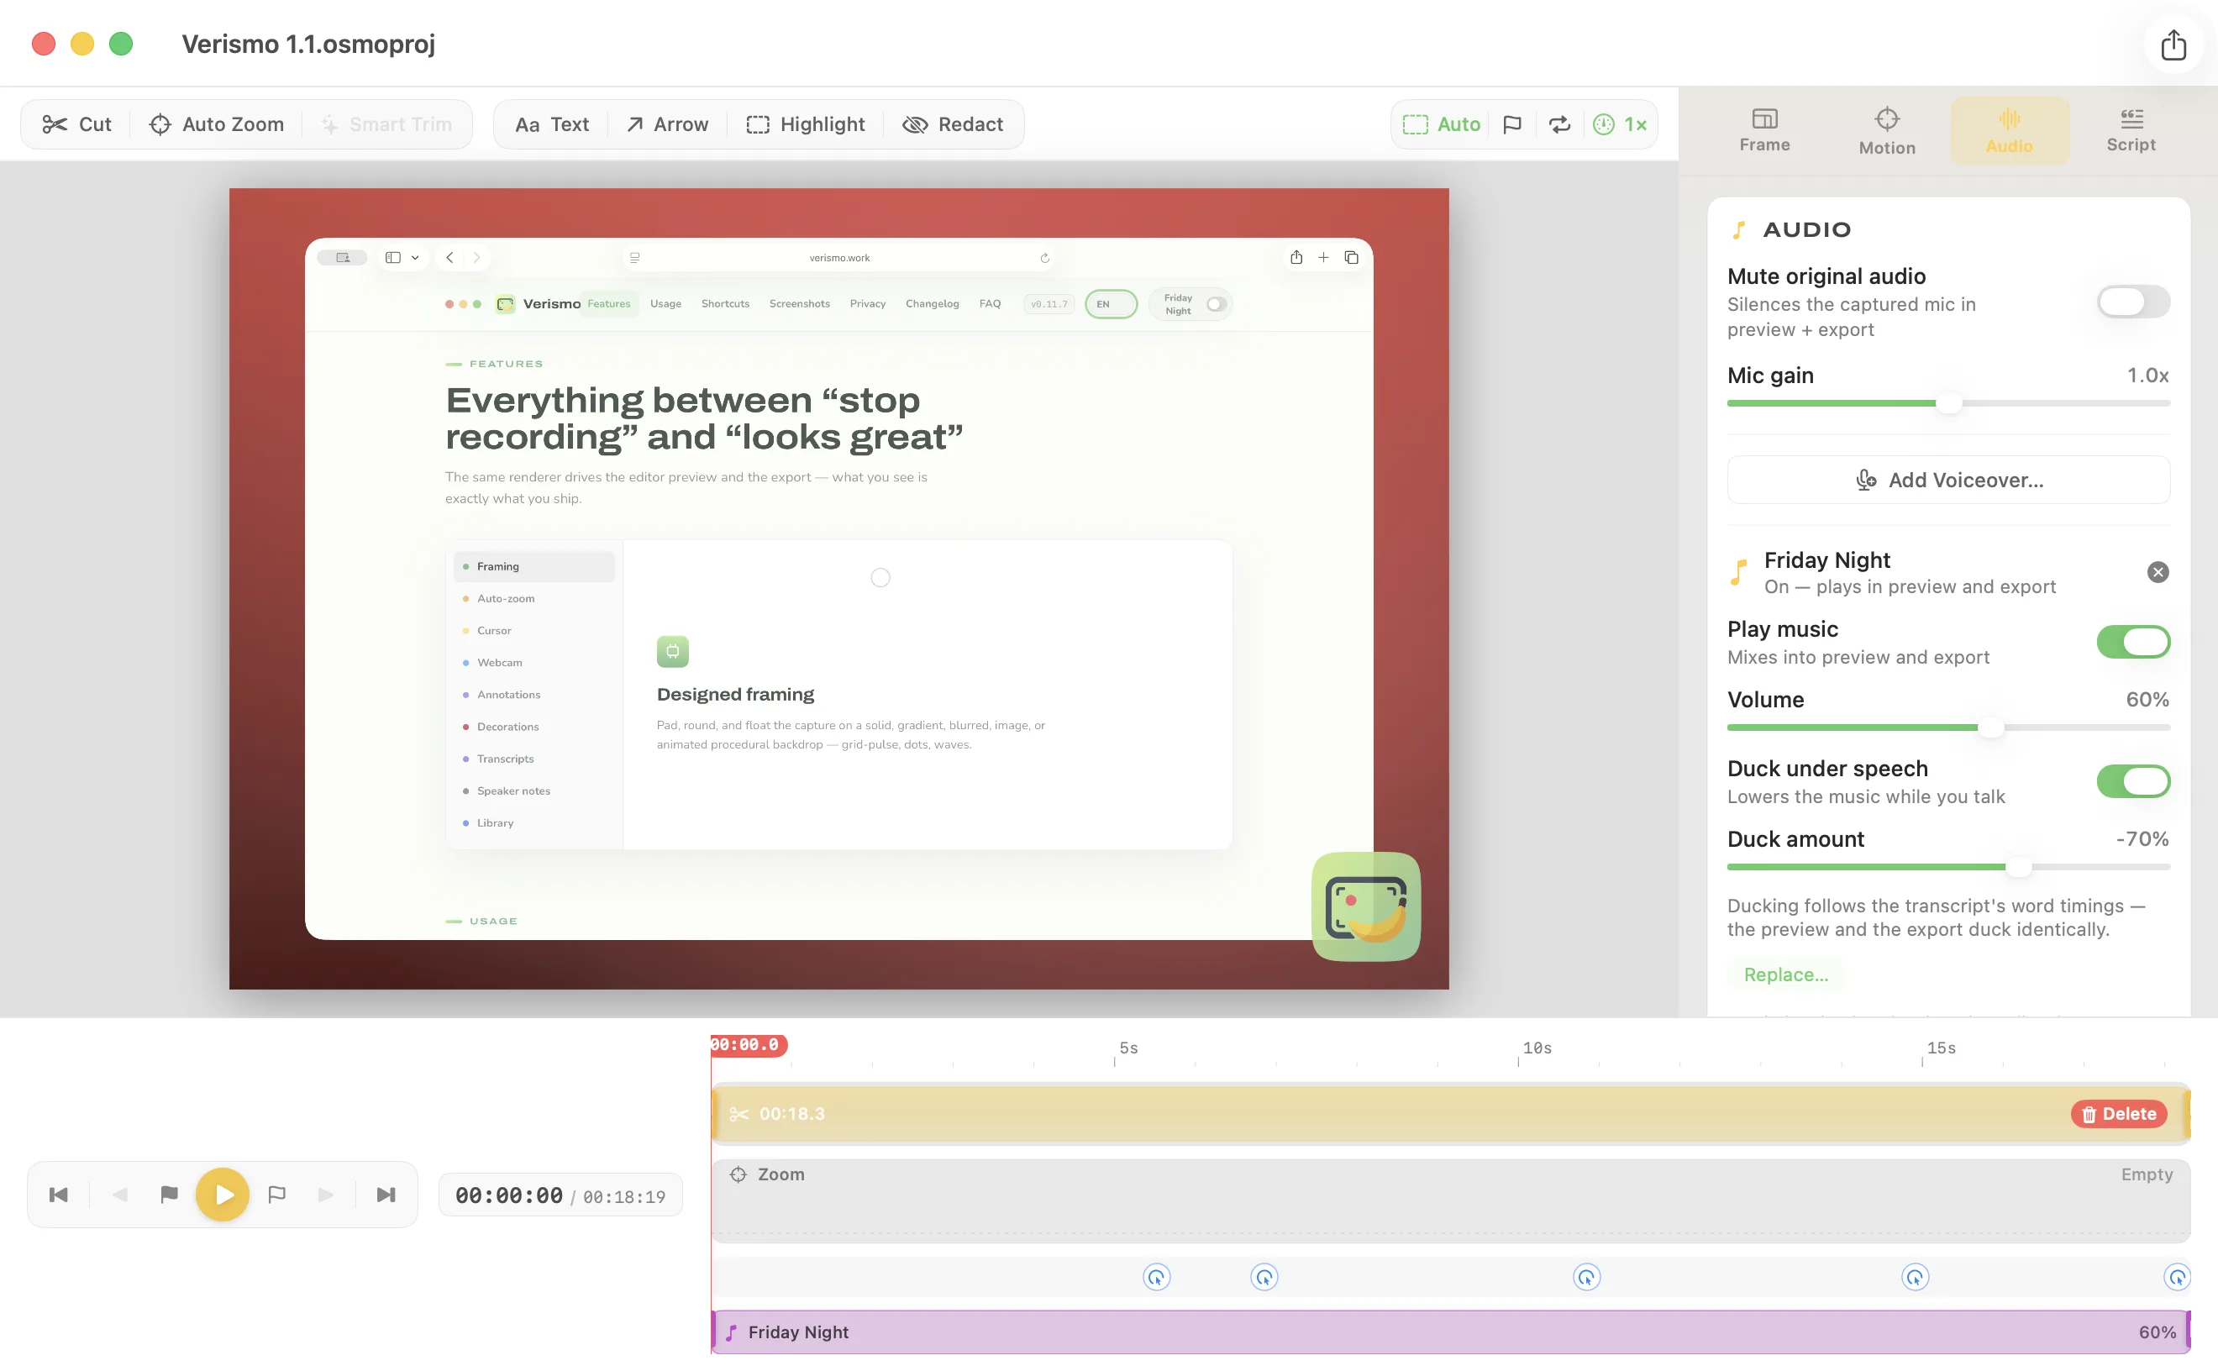2218x1371 pixels.
Task: Click the flag marker icon in toolbar
Action: coord(1511,124)
